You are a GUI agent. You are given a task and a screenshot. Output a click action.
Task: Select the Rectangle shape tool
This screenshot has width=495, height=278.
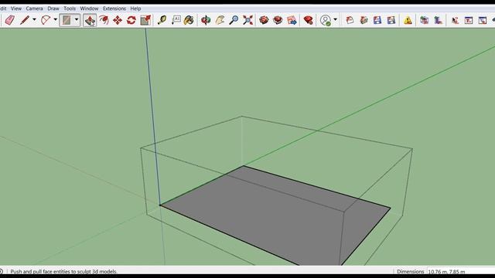click(67, 20)
